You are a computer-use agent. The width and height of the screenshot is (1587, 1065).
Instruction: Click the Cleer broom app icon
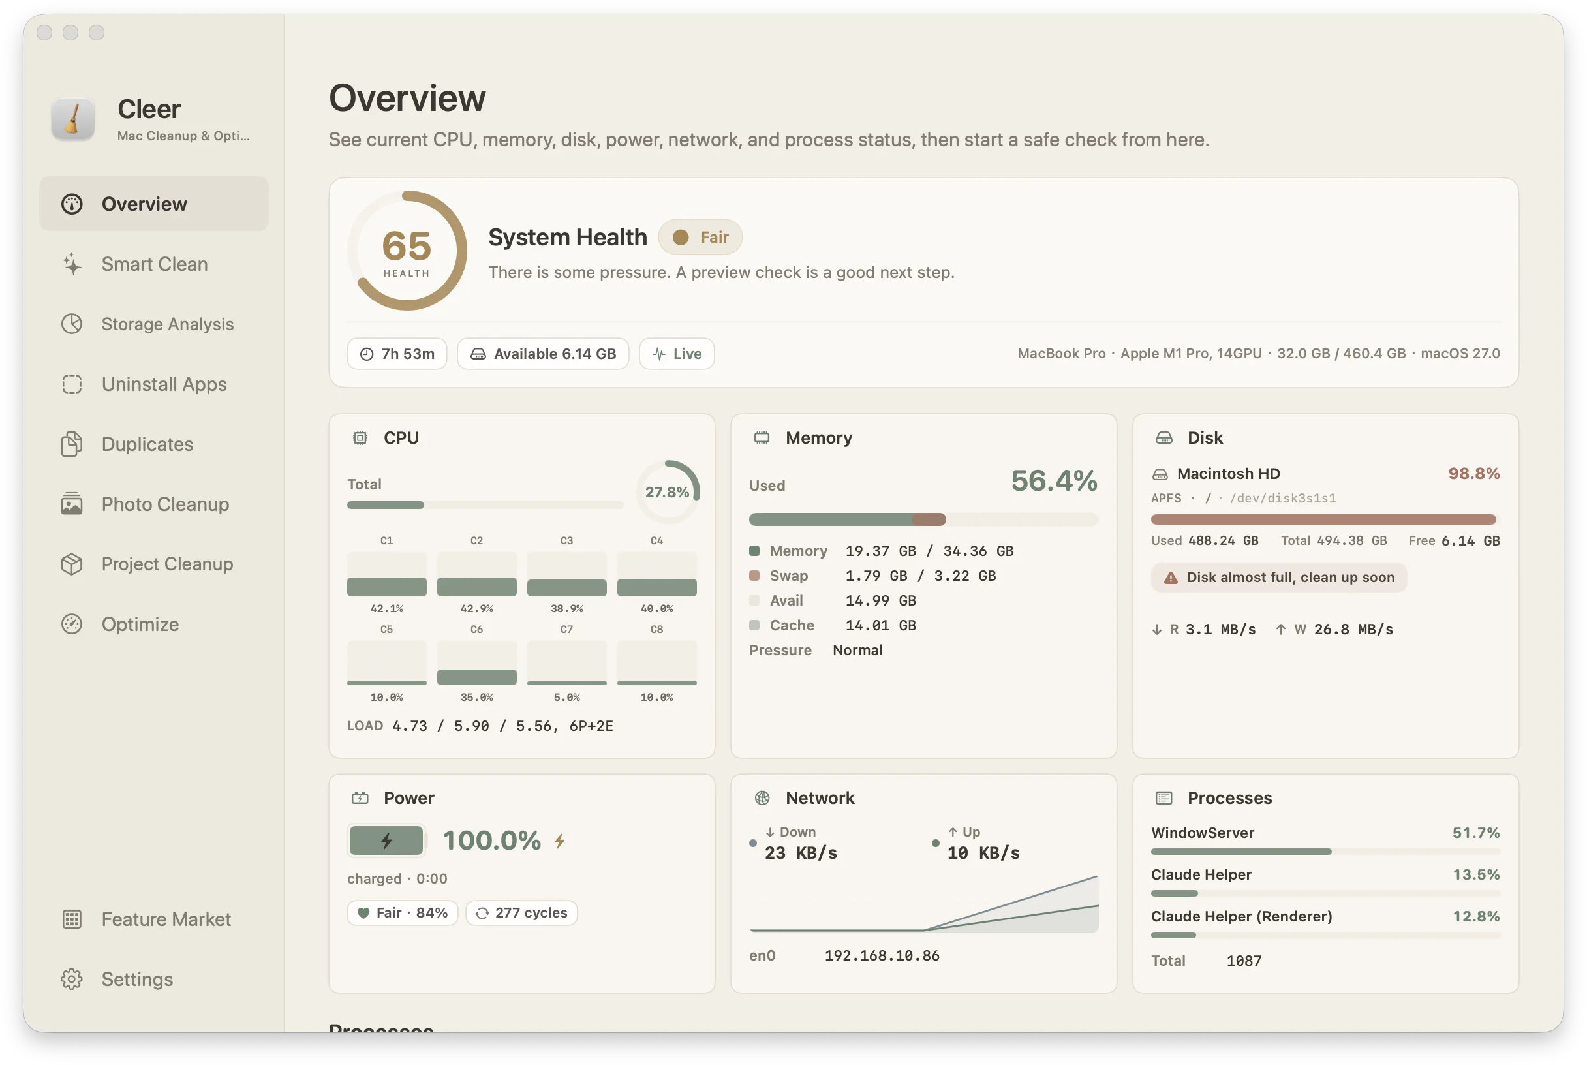click(72, 119)
